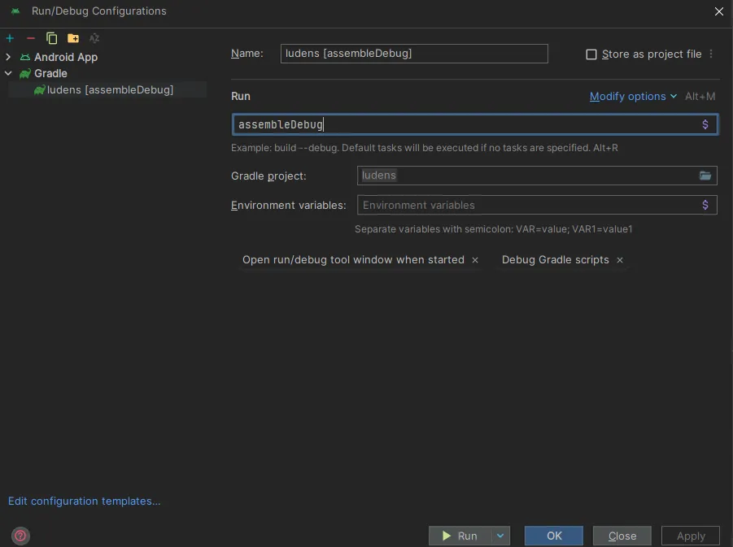Dismiss Open run/debug tool window when started
This screenshot has height=547, width=733.
[x=475, y=260]
